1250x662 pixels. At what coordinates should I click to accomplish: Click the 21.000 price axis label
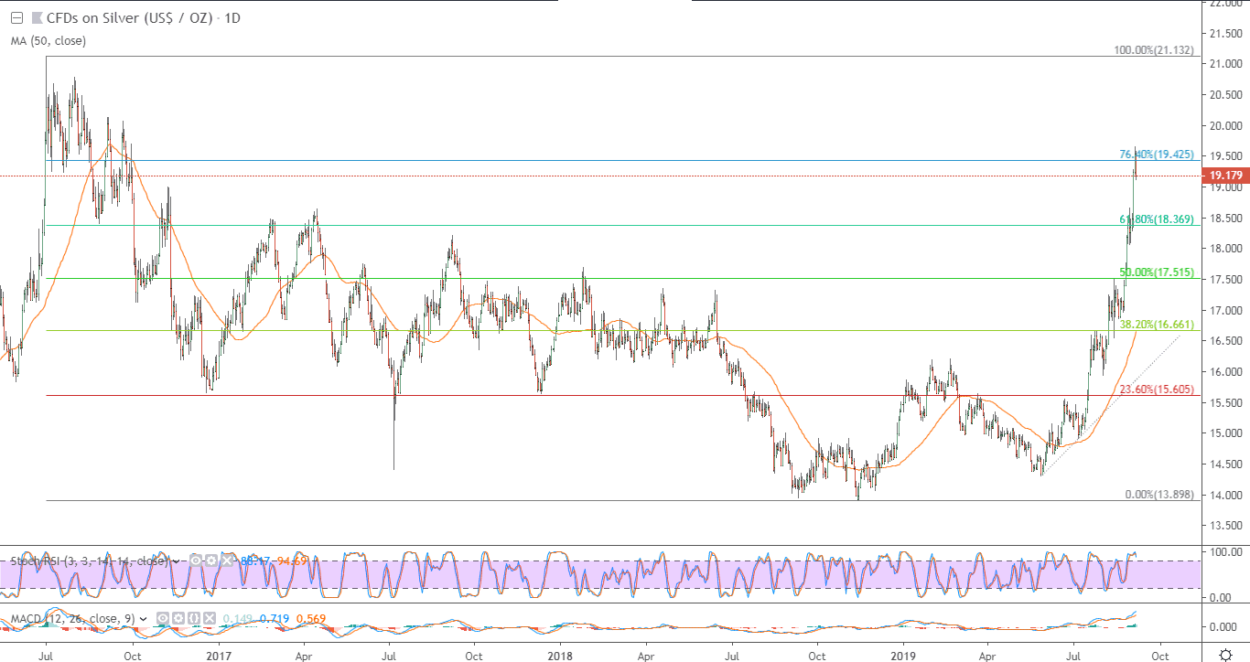click(x=1225, y=64)
